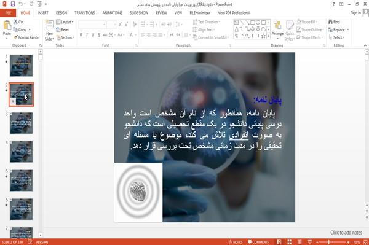Click the spell check icon in status bar
Screen dimensions: 369x245
(x=30, y=242)
